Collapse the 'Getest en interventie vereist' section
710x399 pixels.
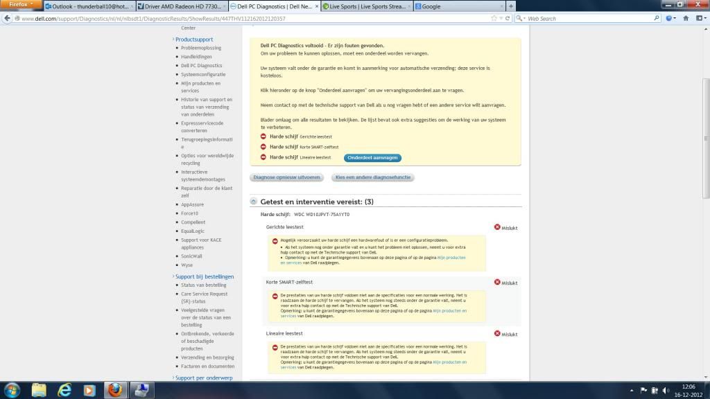coord(254,202)
